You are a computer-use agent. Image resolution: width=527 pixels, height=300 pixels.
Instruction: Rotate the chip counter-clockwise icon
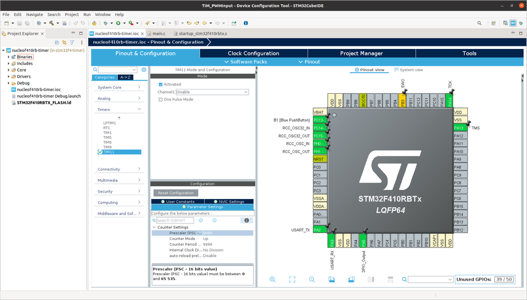pos(351,279)
